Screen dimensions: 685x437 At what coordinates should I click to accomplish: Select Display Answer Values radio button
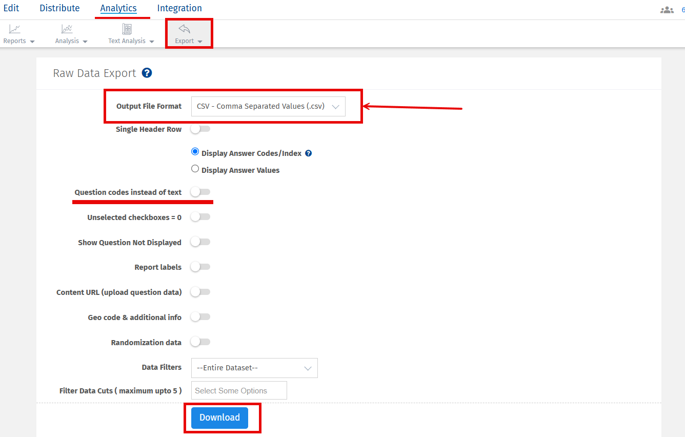coord(195,168)
